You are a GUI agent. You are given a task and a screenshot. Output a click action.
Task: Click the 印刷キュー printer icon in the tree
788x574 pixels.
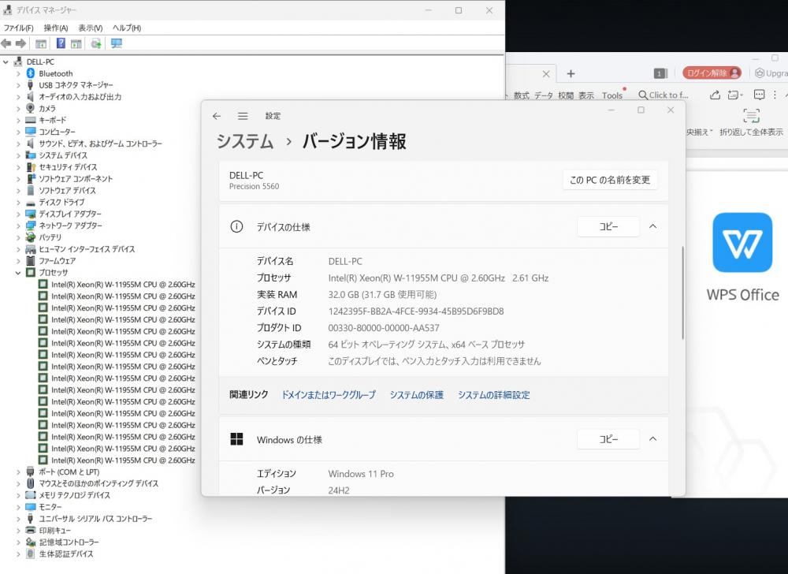click(x=31, y=531)
